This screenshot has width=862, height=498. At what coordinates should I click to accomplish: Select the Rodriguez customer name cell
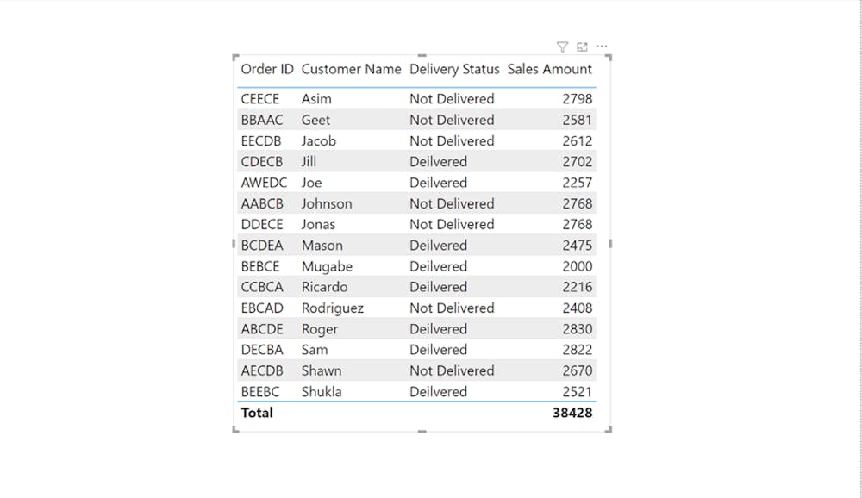333,308
